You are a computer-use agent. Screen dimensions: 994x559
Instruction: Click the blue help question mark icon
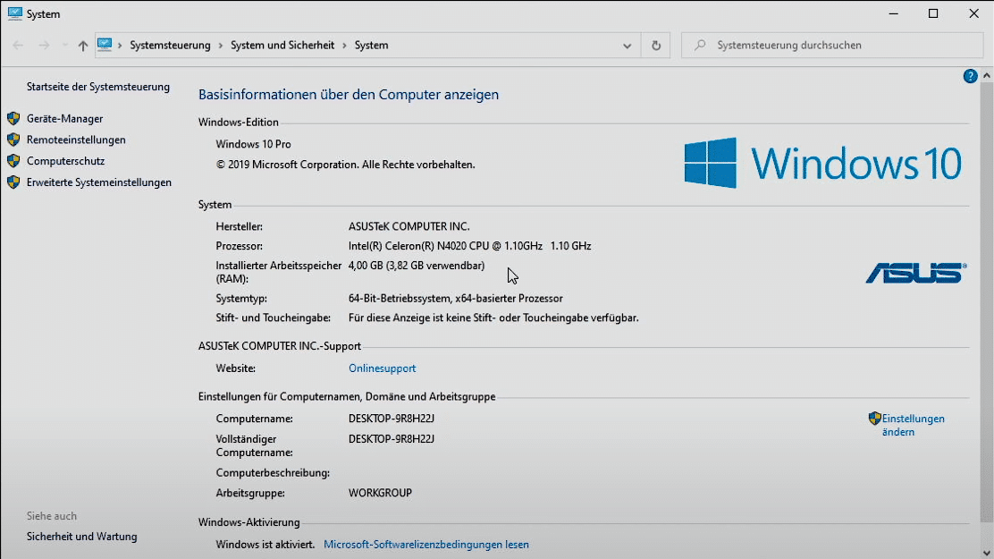tap(970, 76)
